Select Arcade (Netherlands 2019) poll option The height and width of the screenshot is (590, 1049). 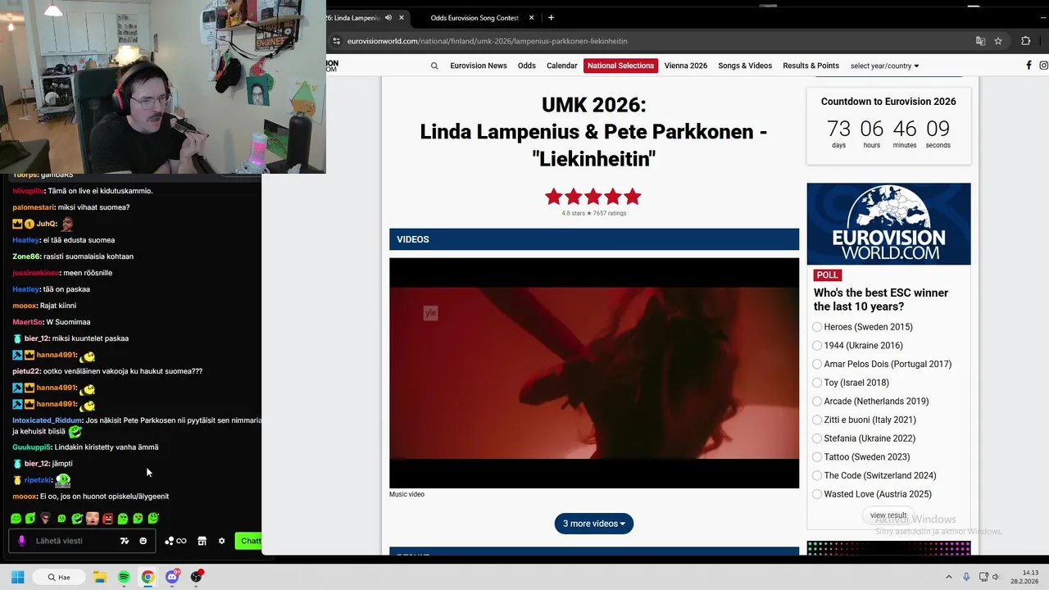(817, 402)
